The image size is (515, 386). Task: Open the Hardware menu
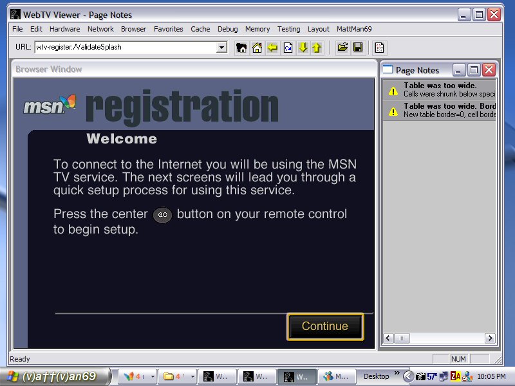click(x=65, y=29)
